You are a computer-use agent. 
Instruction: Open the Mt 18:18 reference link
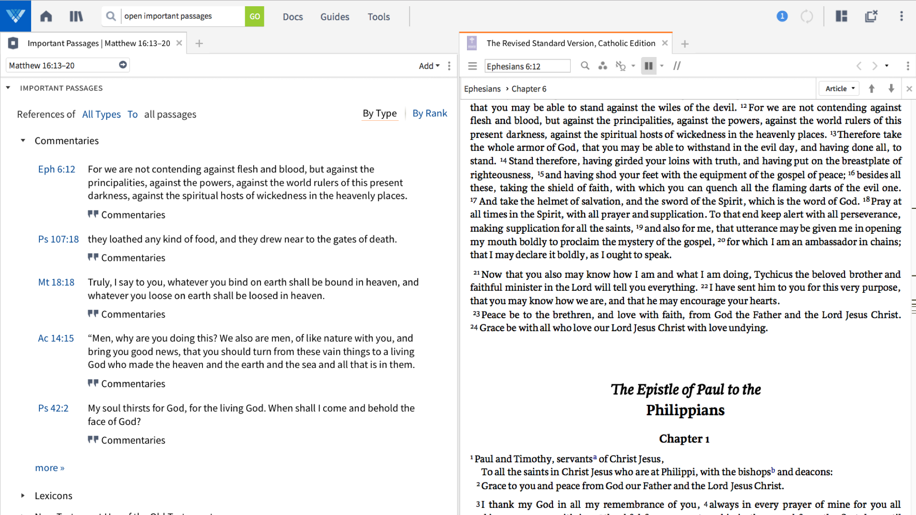coord(56,283)
